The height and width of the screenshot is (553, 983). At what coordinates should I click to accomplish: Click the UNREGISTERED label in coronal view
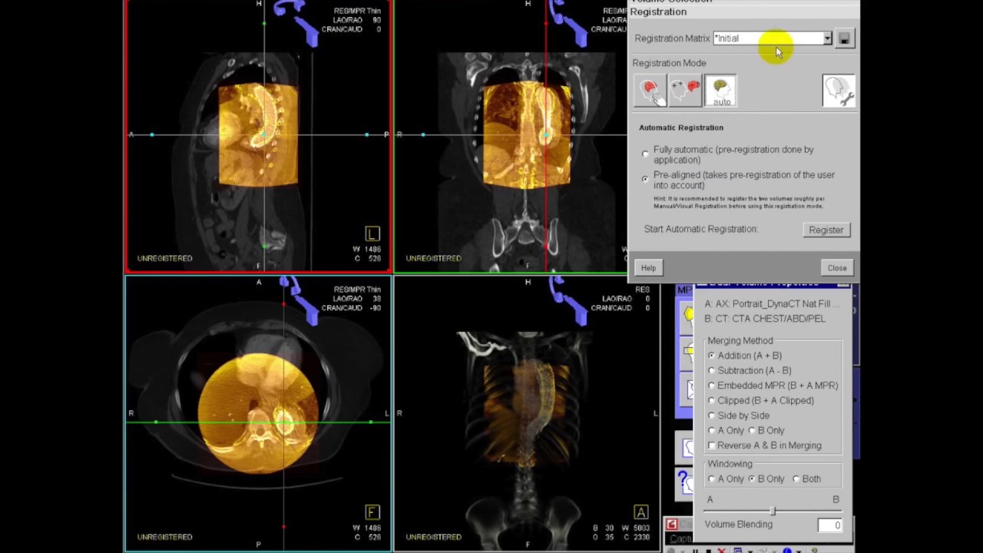coord(433,258)
